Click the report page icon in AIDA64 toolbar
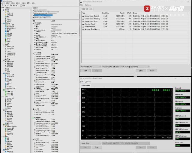 [21, 5]
